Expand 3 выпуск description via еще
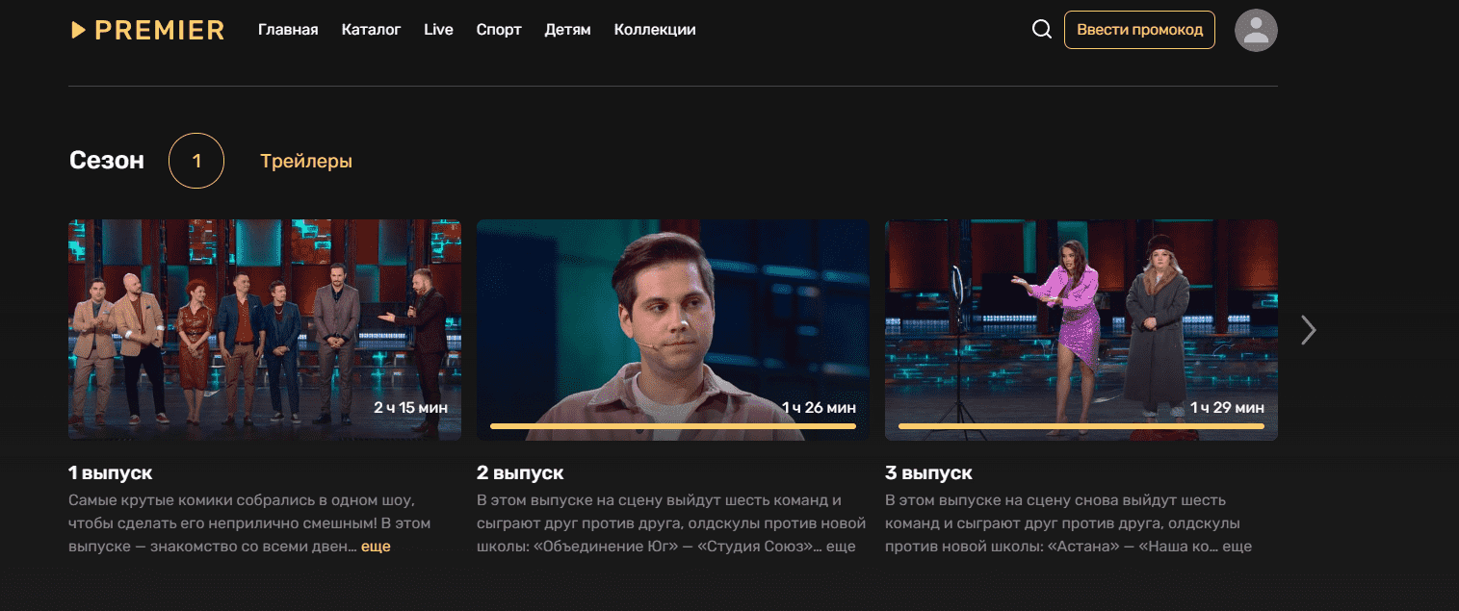The width and height of the screenshot is (1459, 611). pyautogui.click(x=1237, y=547)
